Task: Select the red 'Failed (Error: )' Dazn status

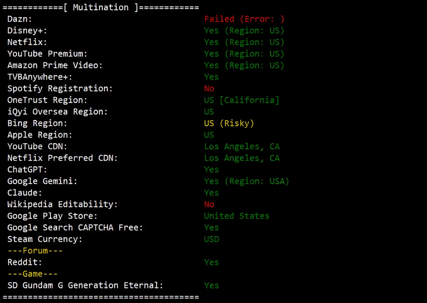Action: click(244, 19)
